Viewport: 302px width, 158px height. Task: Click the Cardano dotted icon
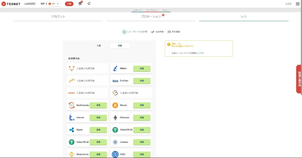pos(115,142)
